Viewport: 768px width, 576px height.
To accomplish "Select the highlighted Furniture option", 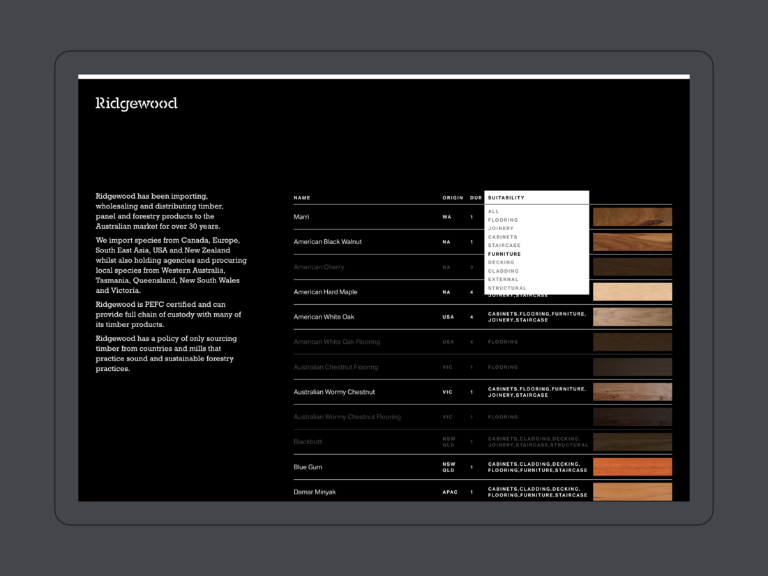I will click(504, 255).
